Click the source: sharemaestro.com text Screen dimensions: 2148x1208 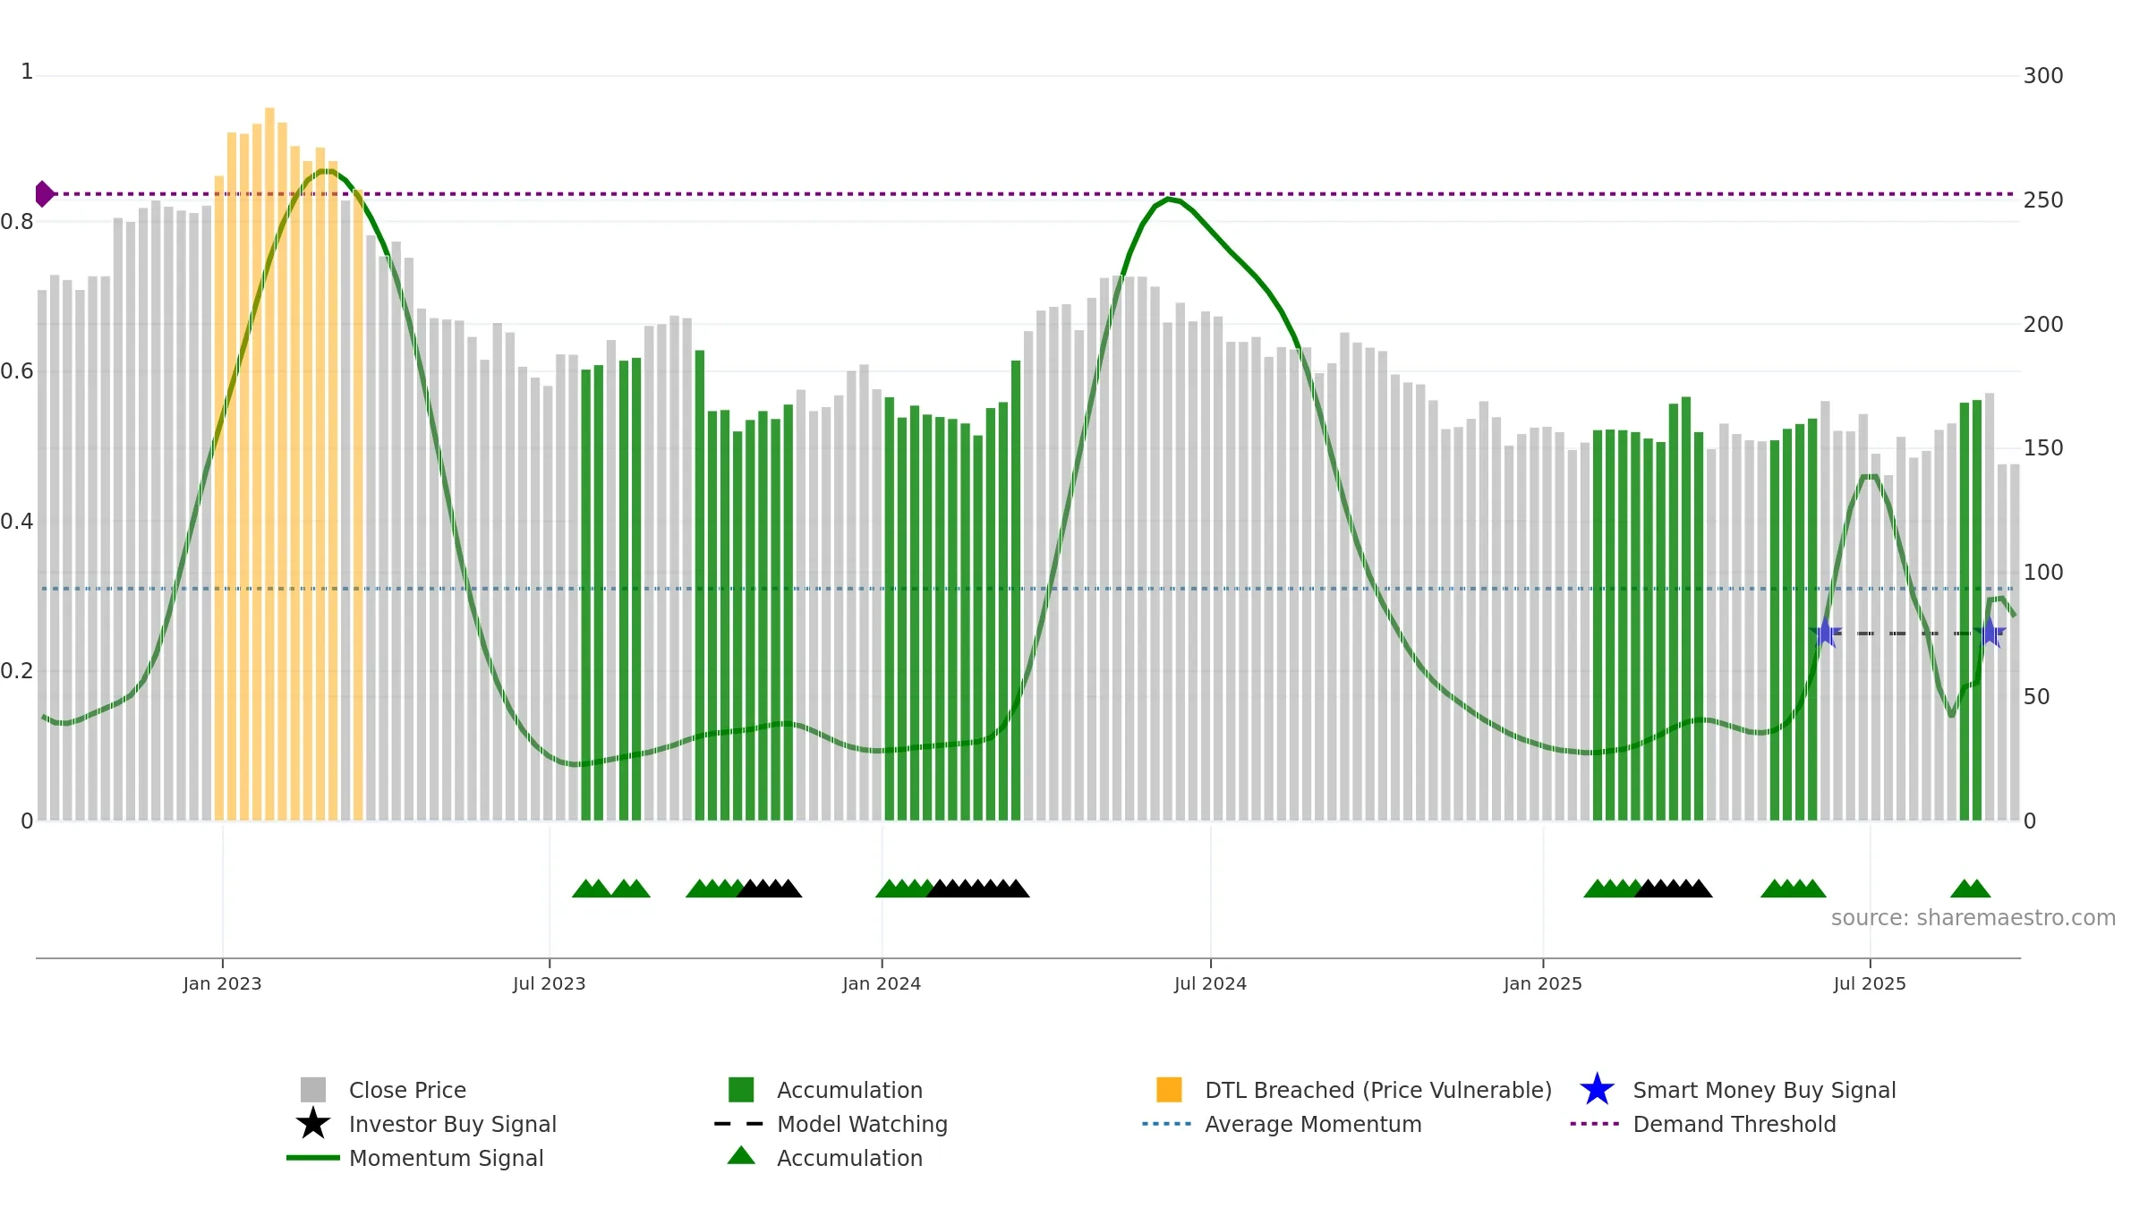pyautogui.click(x=1973, y=918)
